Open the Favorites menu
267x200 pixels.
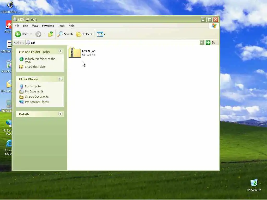click(48, 26)
